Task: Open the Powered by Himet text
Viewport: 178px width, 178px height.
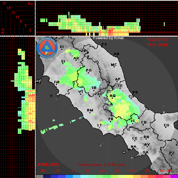Action: [x=108, y=38]
